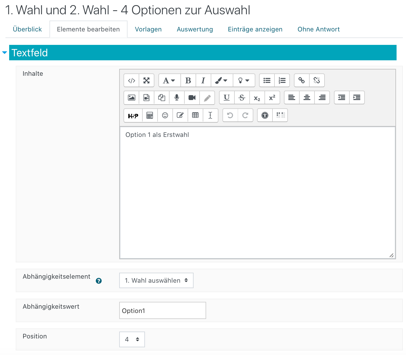This screenshot has height=355, width=406.
Task: Open the Abhängigkeitselement dropdown
Action: [156, 280]
